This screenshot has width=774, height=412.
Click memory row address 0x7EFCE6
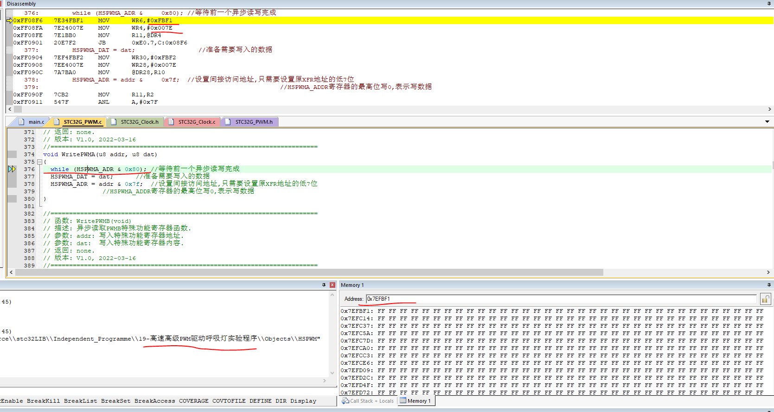(357, 363)
